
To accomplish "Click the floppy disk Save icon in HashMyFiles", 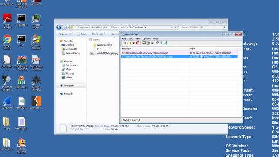I will click(x=143, y=43).
